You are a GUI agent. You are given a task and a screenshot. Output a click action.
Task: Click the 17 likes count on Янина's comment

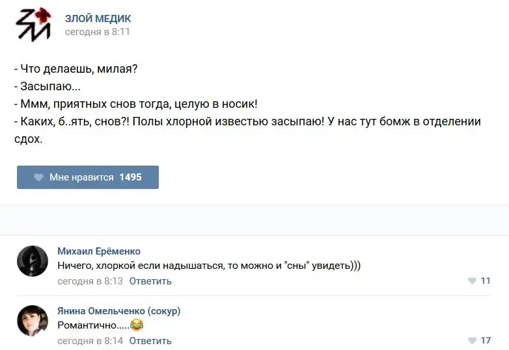coord(486,341)
